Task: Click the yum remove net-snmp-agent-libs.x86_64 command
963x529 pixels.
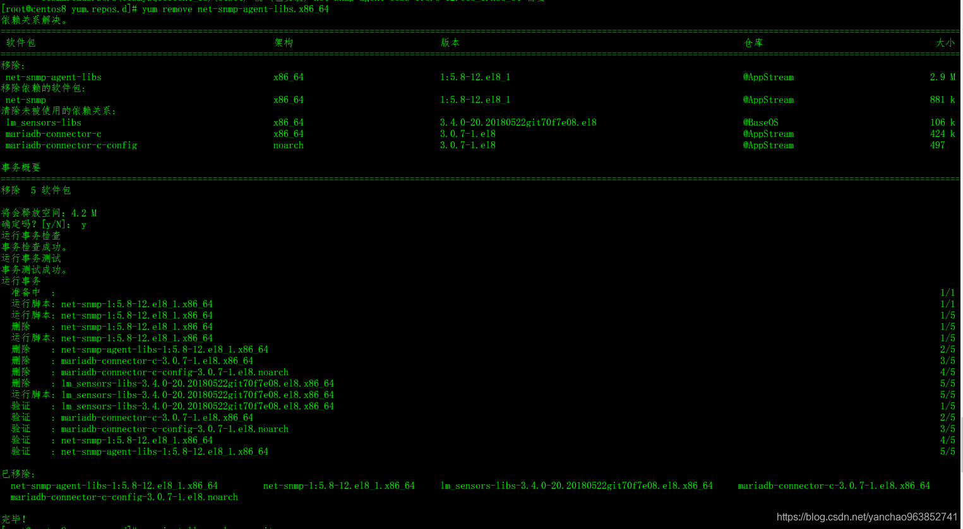Action: 235,9
